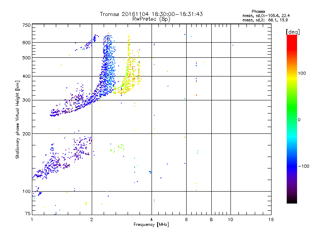Click the x-axis label '4'
This screenshot has width=319, height=239.
pyautogui.click(x=152, y=219)
